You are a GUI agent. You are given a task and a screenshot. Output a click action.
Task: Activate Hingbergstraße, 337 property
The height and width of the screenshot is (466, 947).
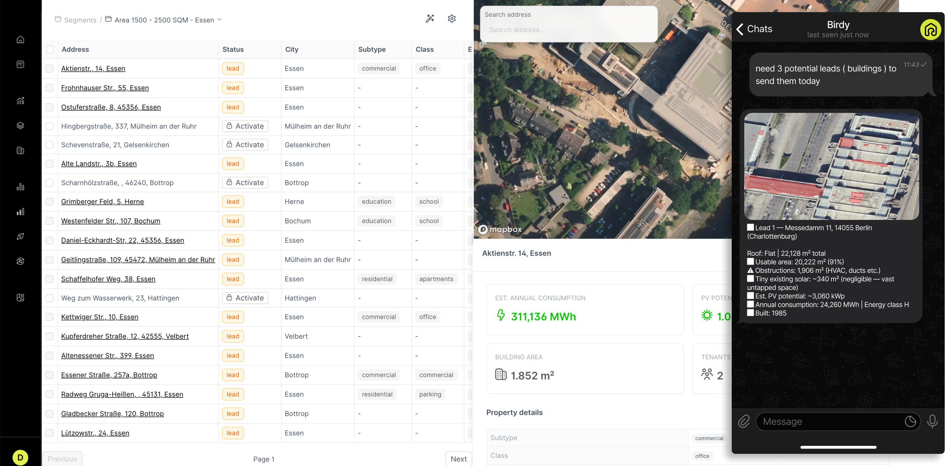tap(245, 126)
